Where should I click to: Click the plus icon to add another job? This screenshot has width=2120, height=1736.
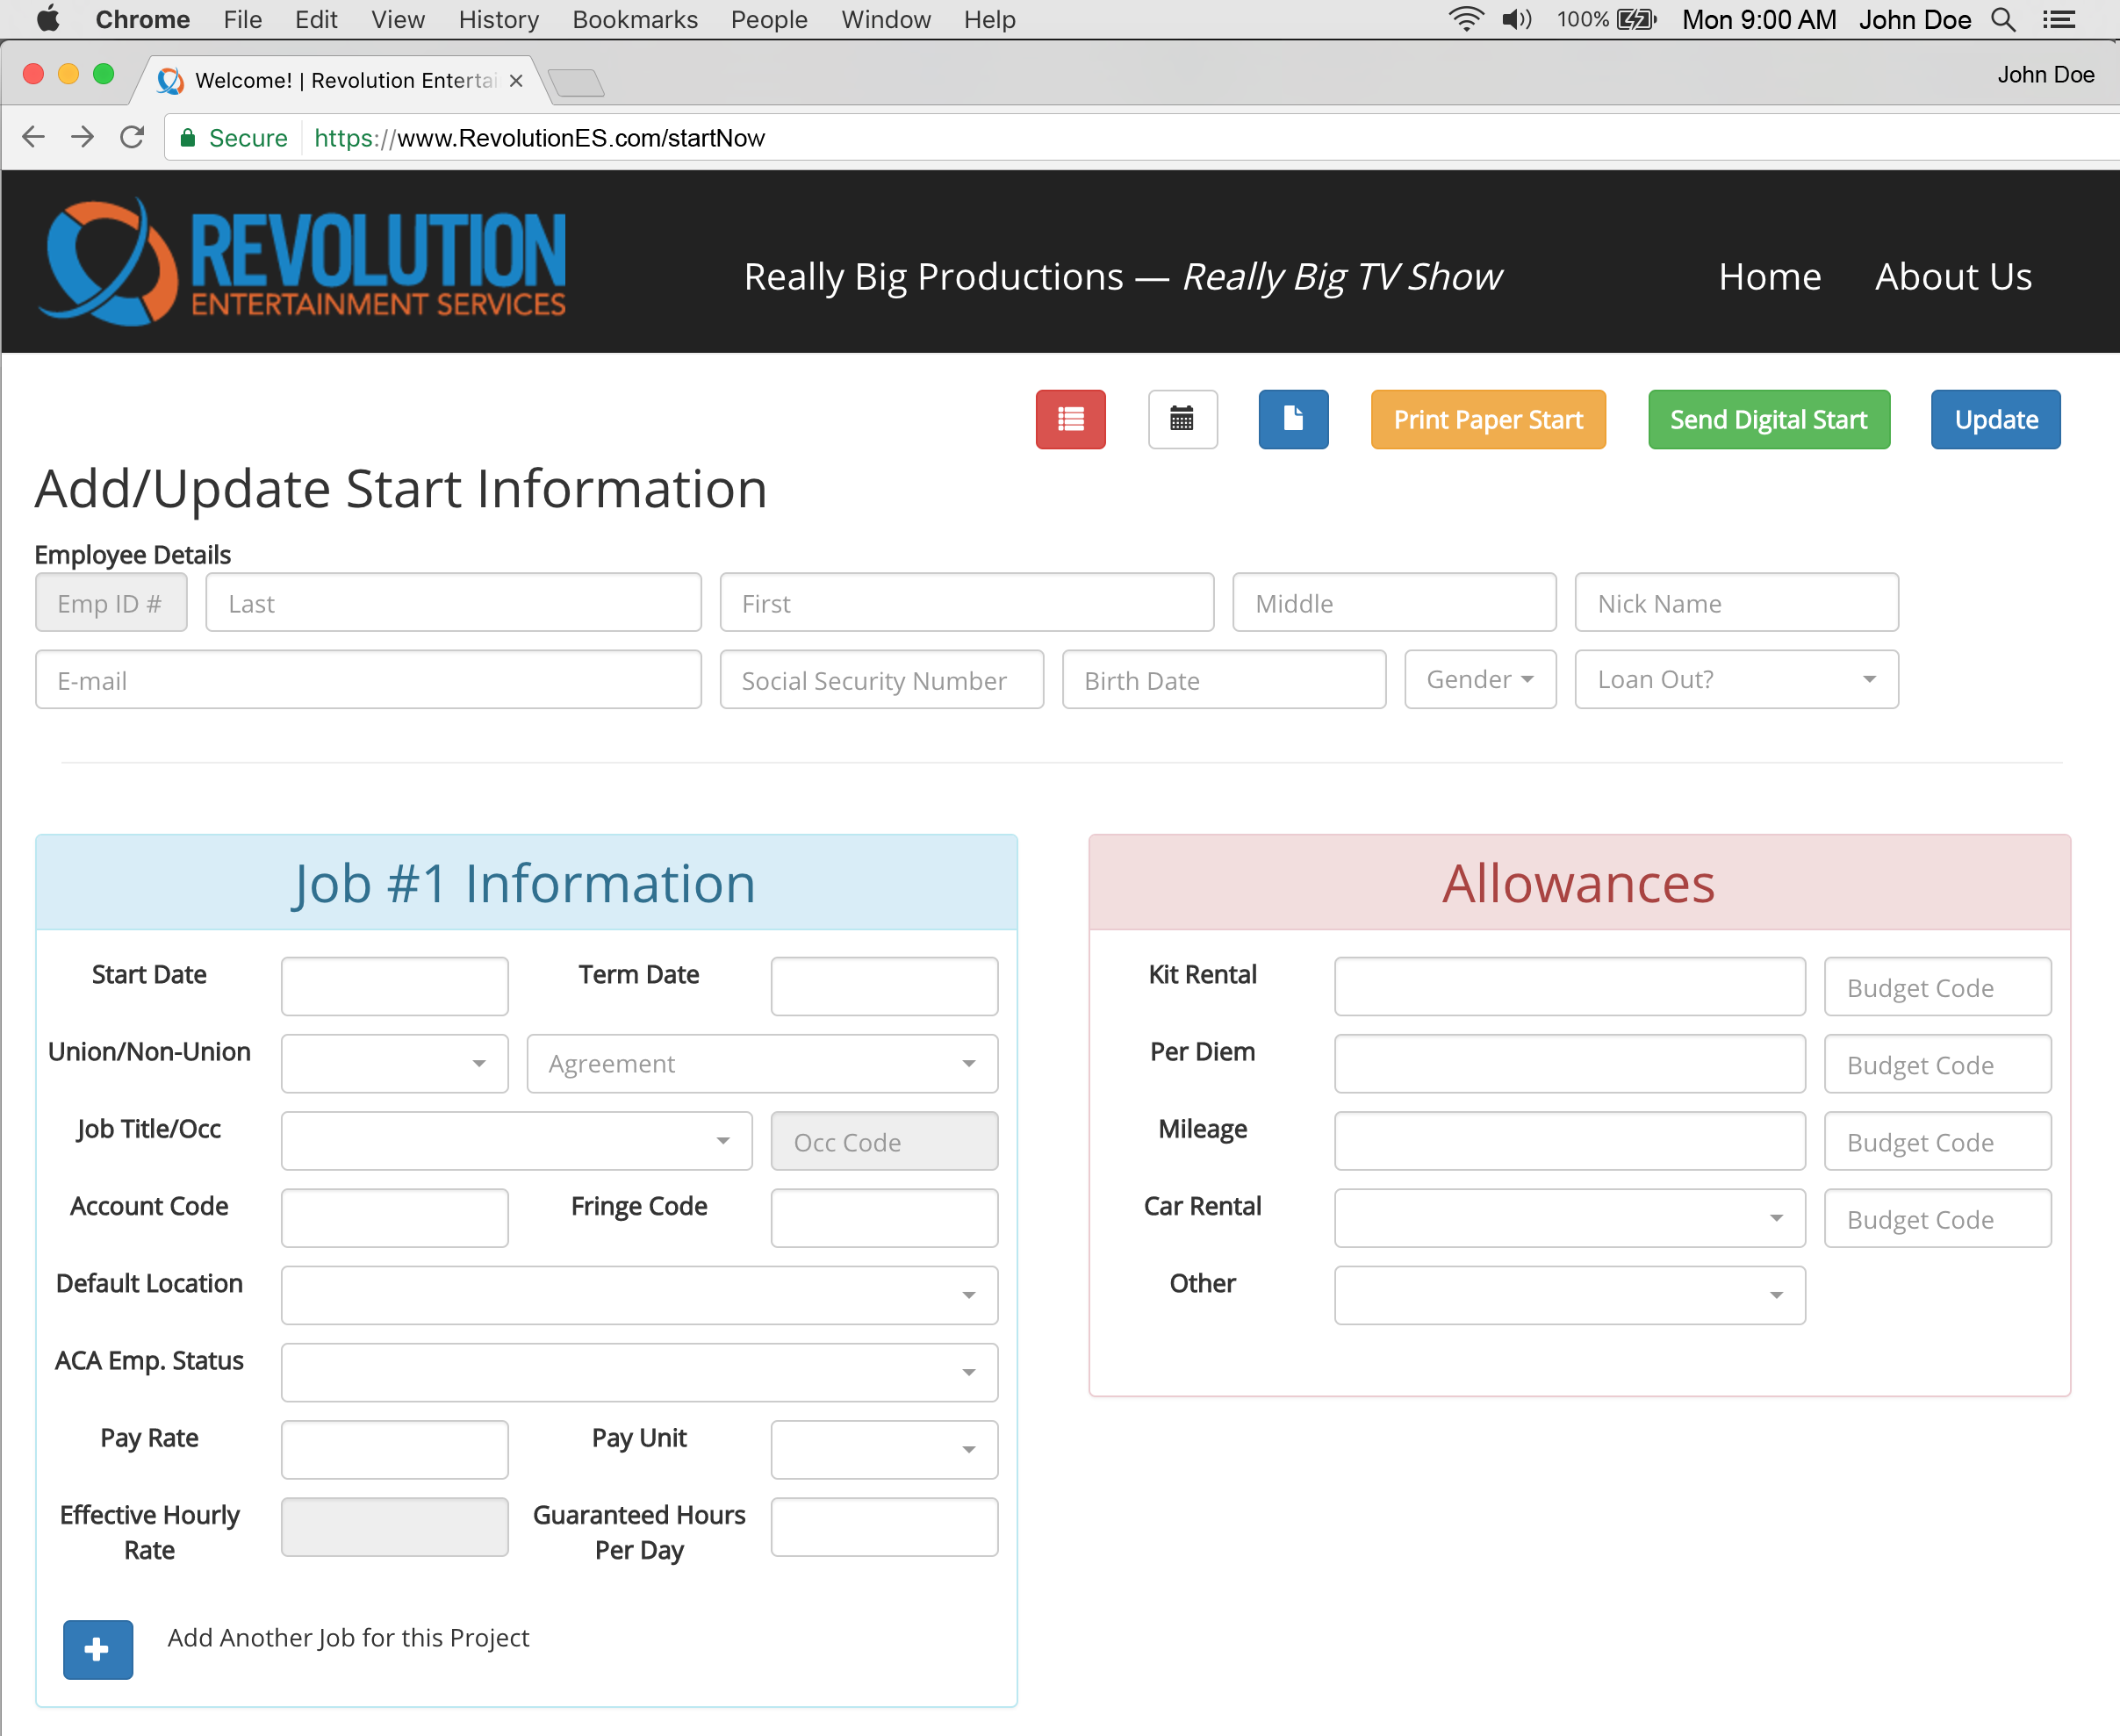[97, 1648]
